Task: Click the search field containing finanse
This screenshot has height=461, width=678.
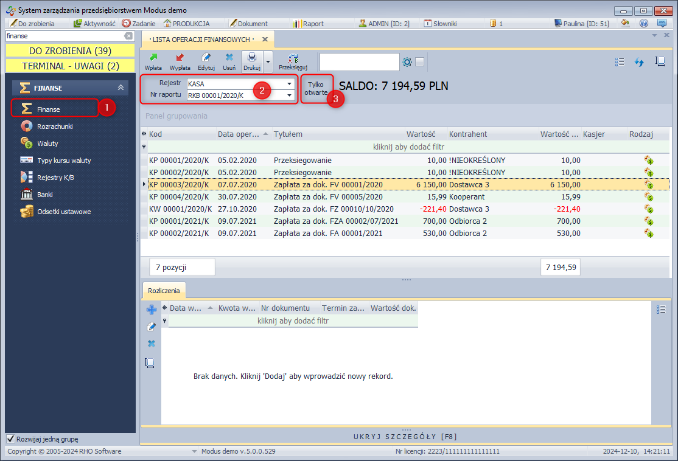Action: [64, 36]
